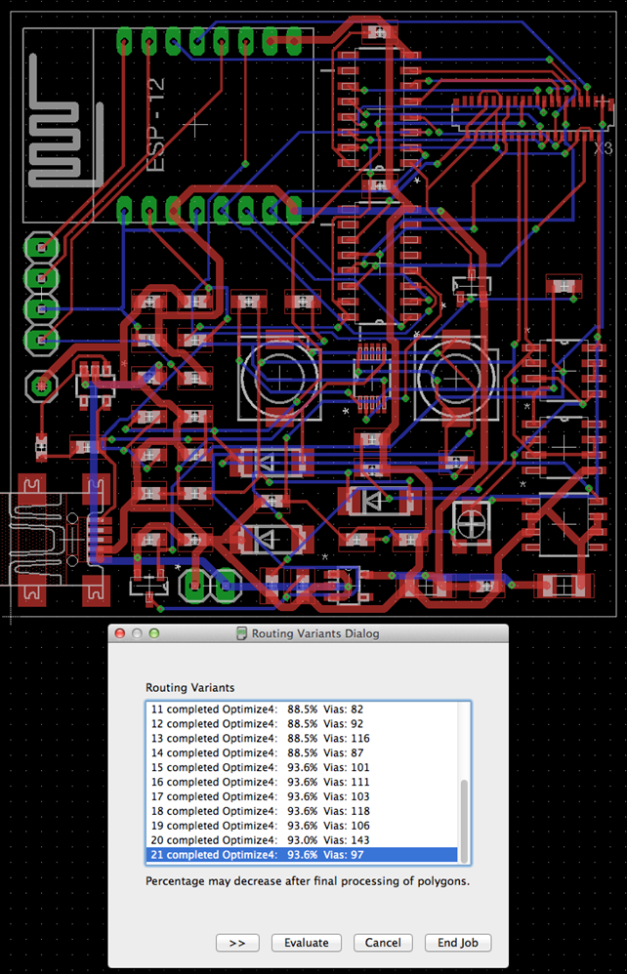627x974 pixels.
Task: Cancel the routing variants dialog
Action: click(383, 943)
